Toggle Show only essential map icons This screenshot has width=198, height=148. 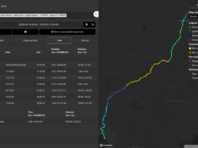pos(67,32)
